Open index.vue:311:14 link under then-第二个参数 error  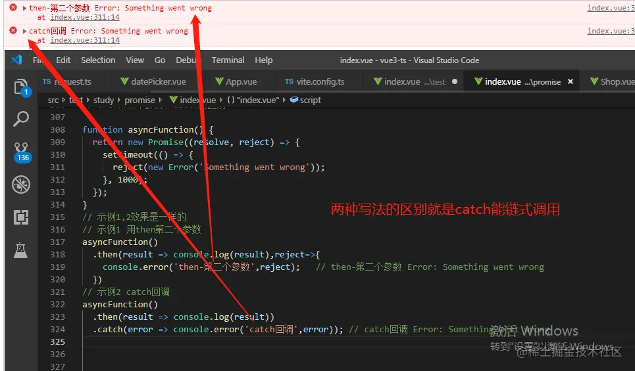pyautogui.click(x=85, y=17)
